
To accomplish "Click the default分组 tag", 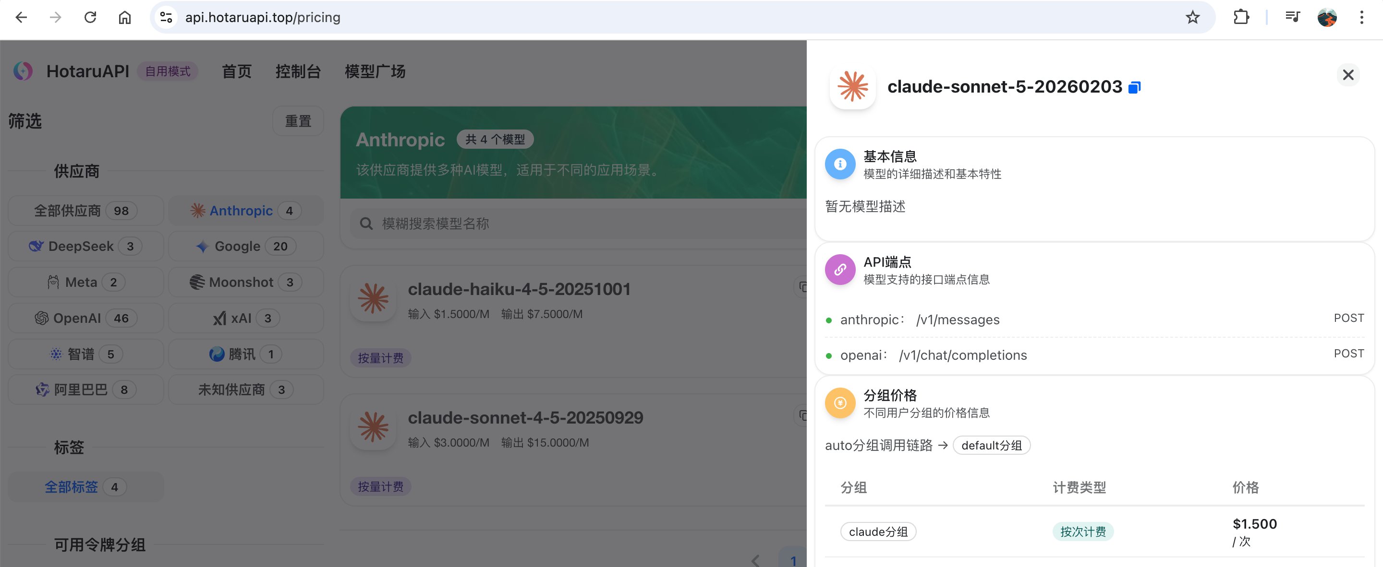I will coord(991,445).
